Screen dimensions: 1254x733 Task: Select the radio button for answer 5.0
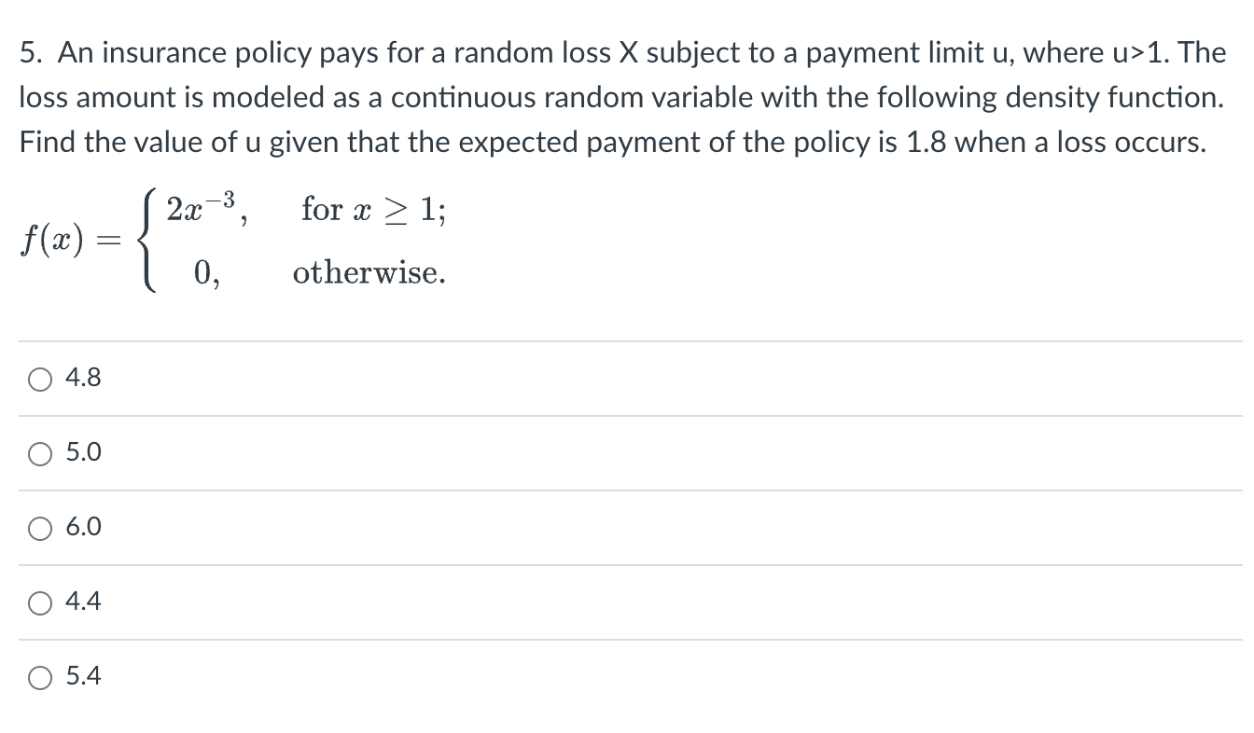pyautogui.click(x=39, y=452)
